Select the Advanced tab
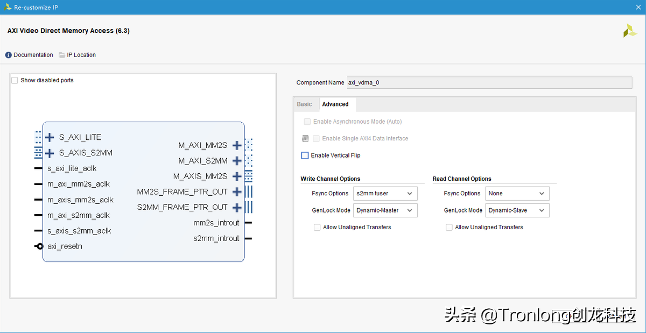646x333 pixels. (335, 104)
